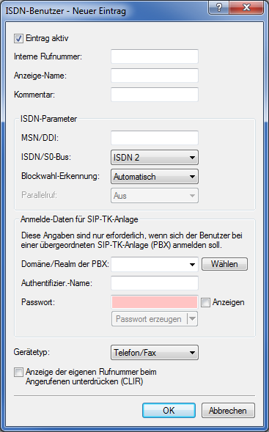Viewport: 269px width, 432px height.
Task: Open the Gerätetyp Telefon/Fax dropdown
Action: pyautogui.click(x=155, y=352)
